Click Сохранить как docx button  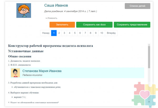pyautogui.click(x=94, y=24)
